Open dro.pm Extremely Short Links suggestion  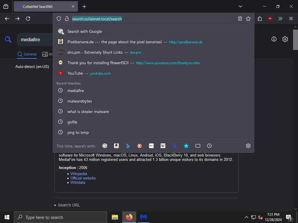pos(153,52)
